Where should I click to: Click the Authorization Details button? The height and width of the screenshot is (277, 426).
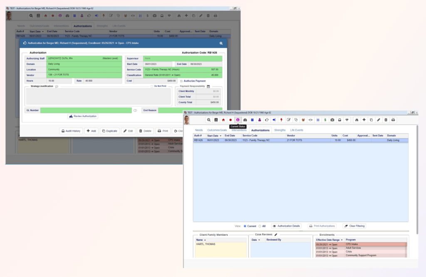coord(286,226)
